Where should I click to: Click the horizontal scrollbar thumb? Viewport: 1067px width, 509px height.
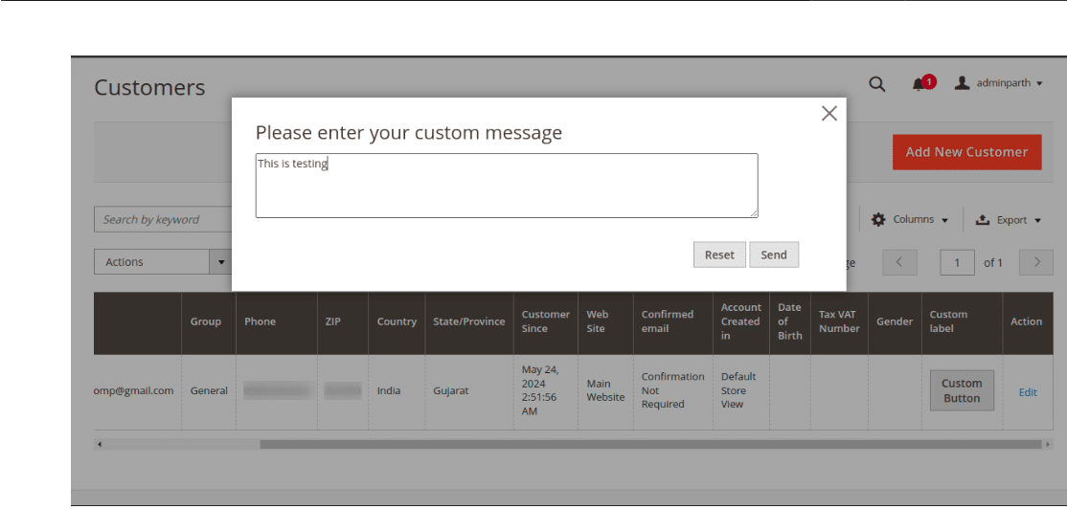650,445
